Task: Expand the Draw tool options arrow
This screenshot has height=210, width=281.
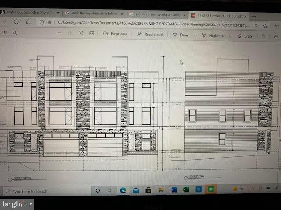Action: tap(195, 35)
